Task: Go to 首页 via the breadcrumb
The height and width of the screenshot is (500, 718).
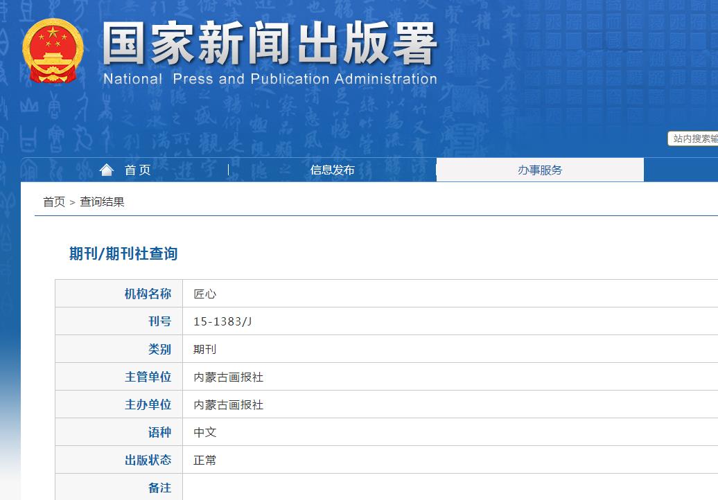Action: tap(54, 202)
